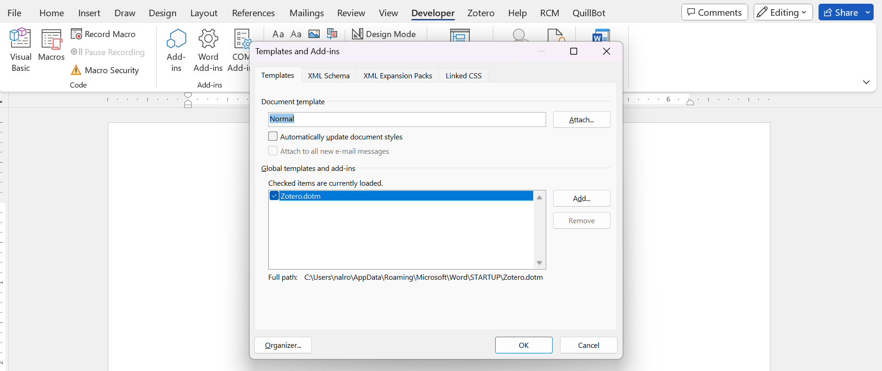Confirm with the OK button
This screenshot has height=371, width=882.
pos(523,345)
